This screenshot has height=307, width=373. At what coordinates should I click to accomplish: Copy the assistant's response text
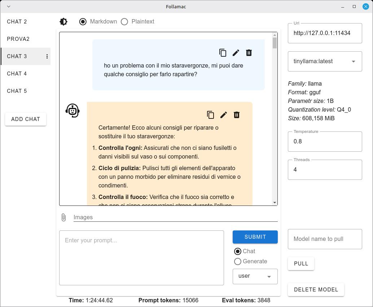(211, 115)
